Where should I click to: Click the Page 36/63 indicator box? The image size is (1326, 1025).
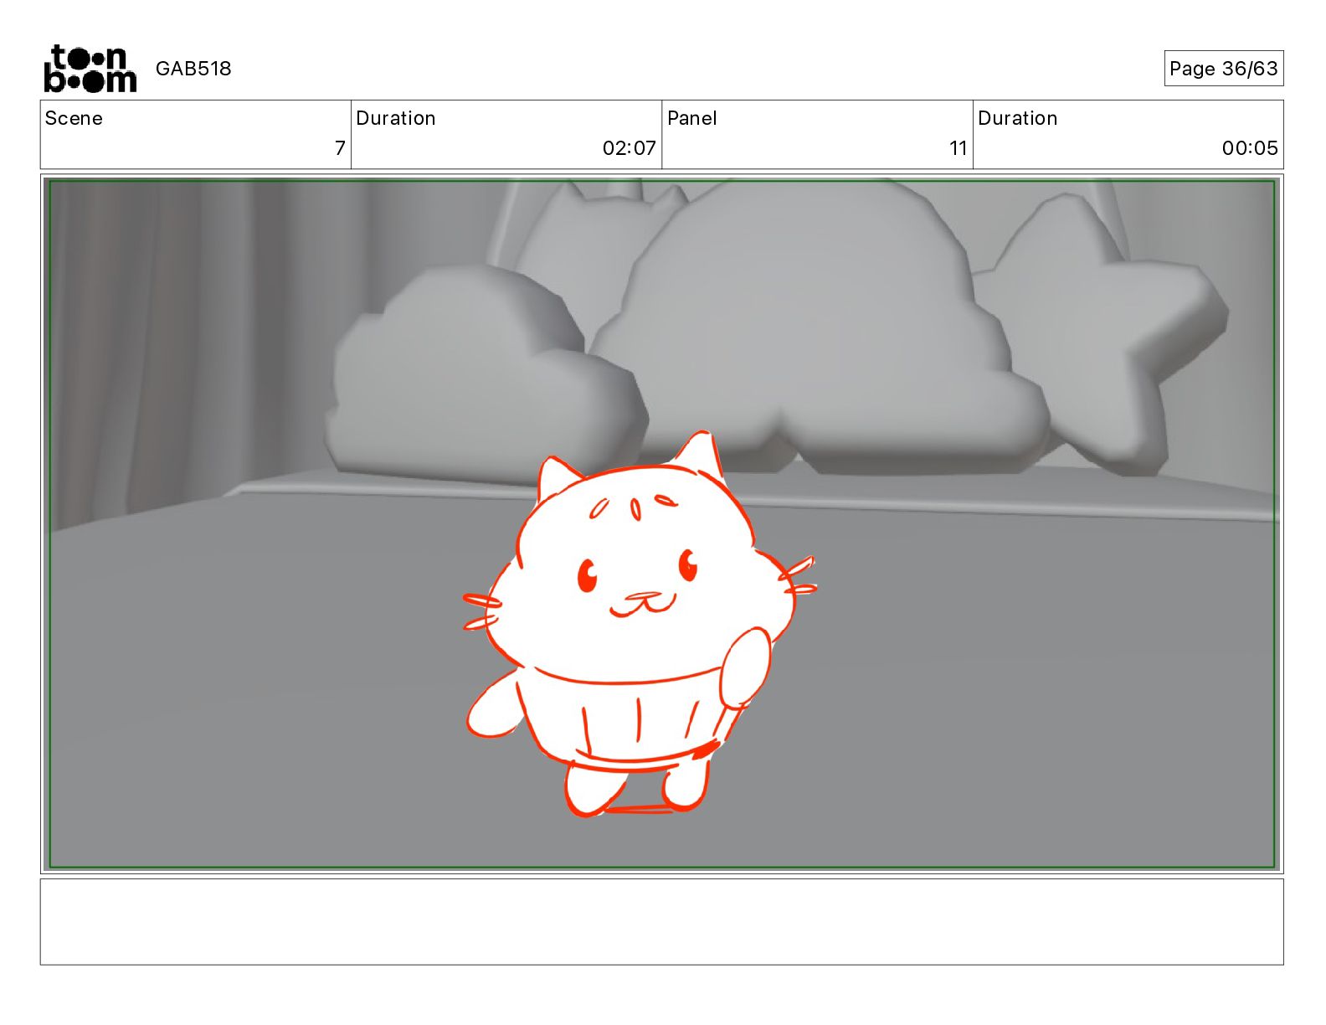pos(1223,69)
